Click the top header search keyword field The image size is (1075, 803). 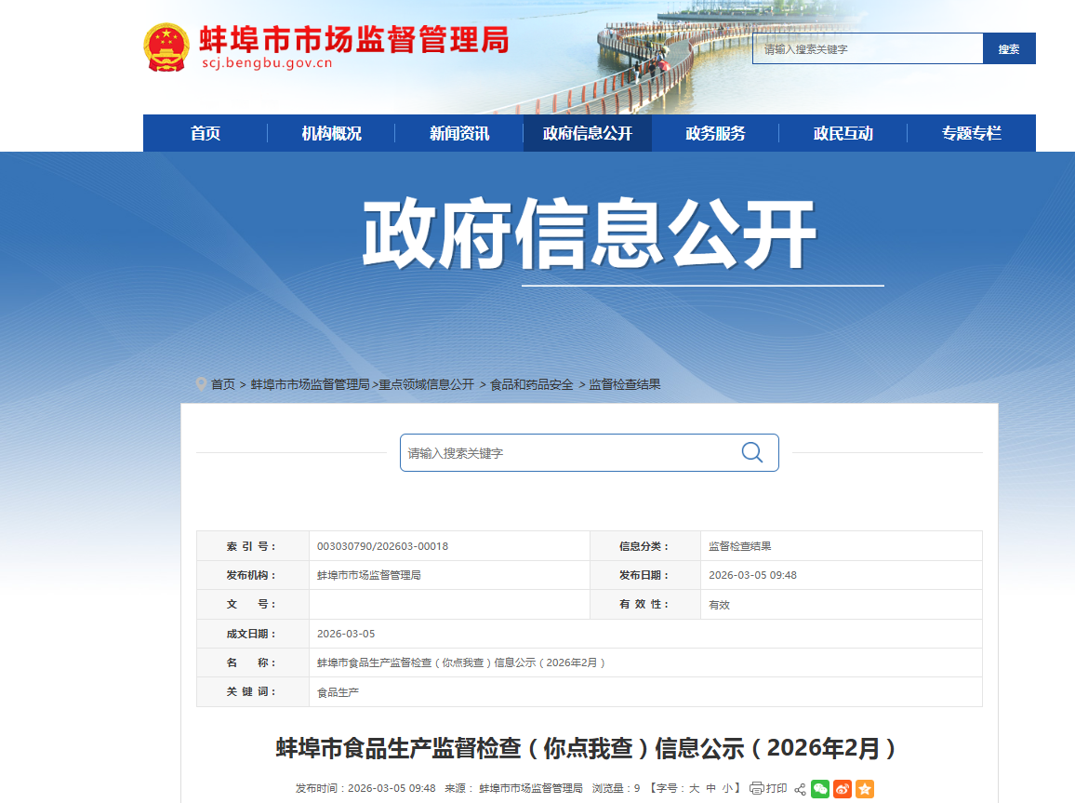tap(867, 48)
